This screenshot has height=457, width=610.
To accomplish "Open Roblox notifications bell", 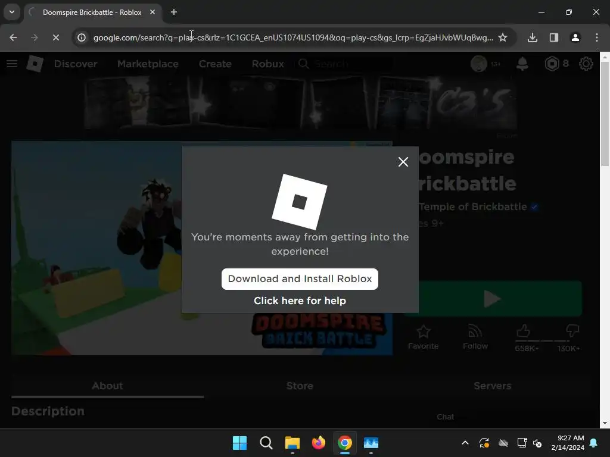I will tap(522, 64).
